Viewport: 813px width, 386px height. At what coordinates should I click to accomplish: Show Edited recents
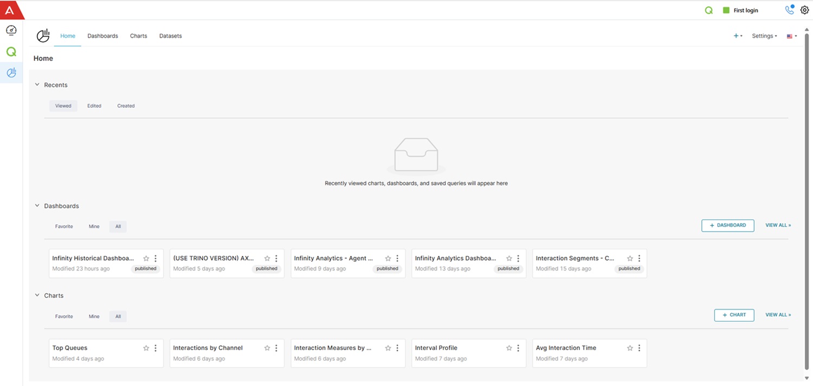point(94,106)
